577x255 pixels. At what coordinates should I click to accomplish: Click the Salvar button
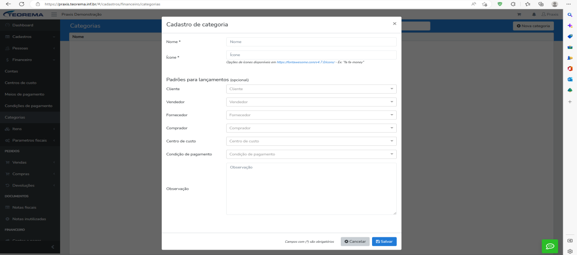click(x=384, y=241)
